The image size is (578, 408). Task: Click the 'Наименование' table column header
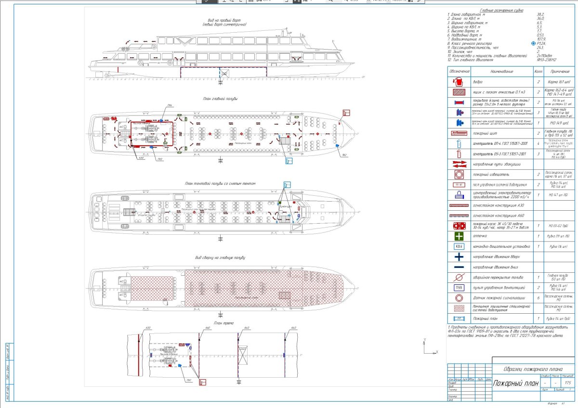[x=503, y=71]
